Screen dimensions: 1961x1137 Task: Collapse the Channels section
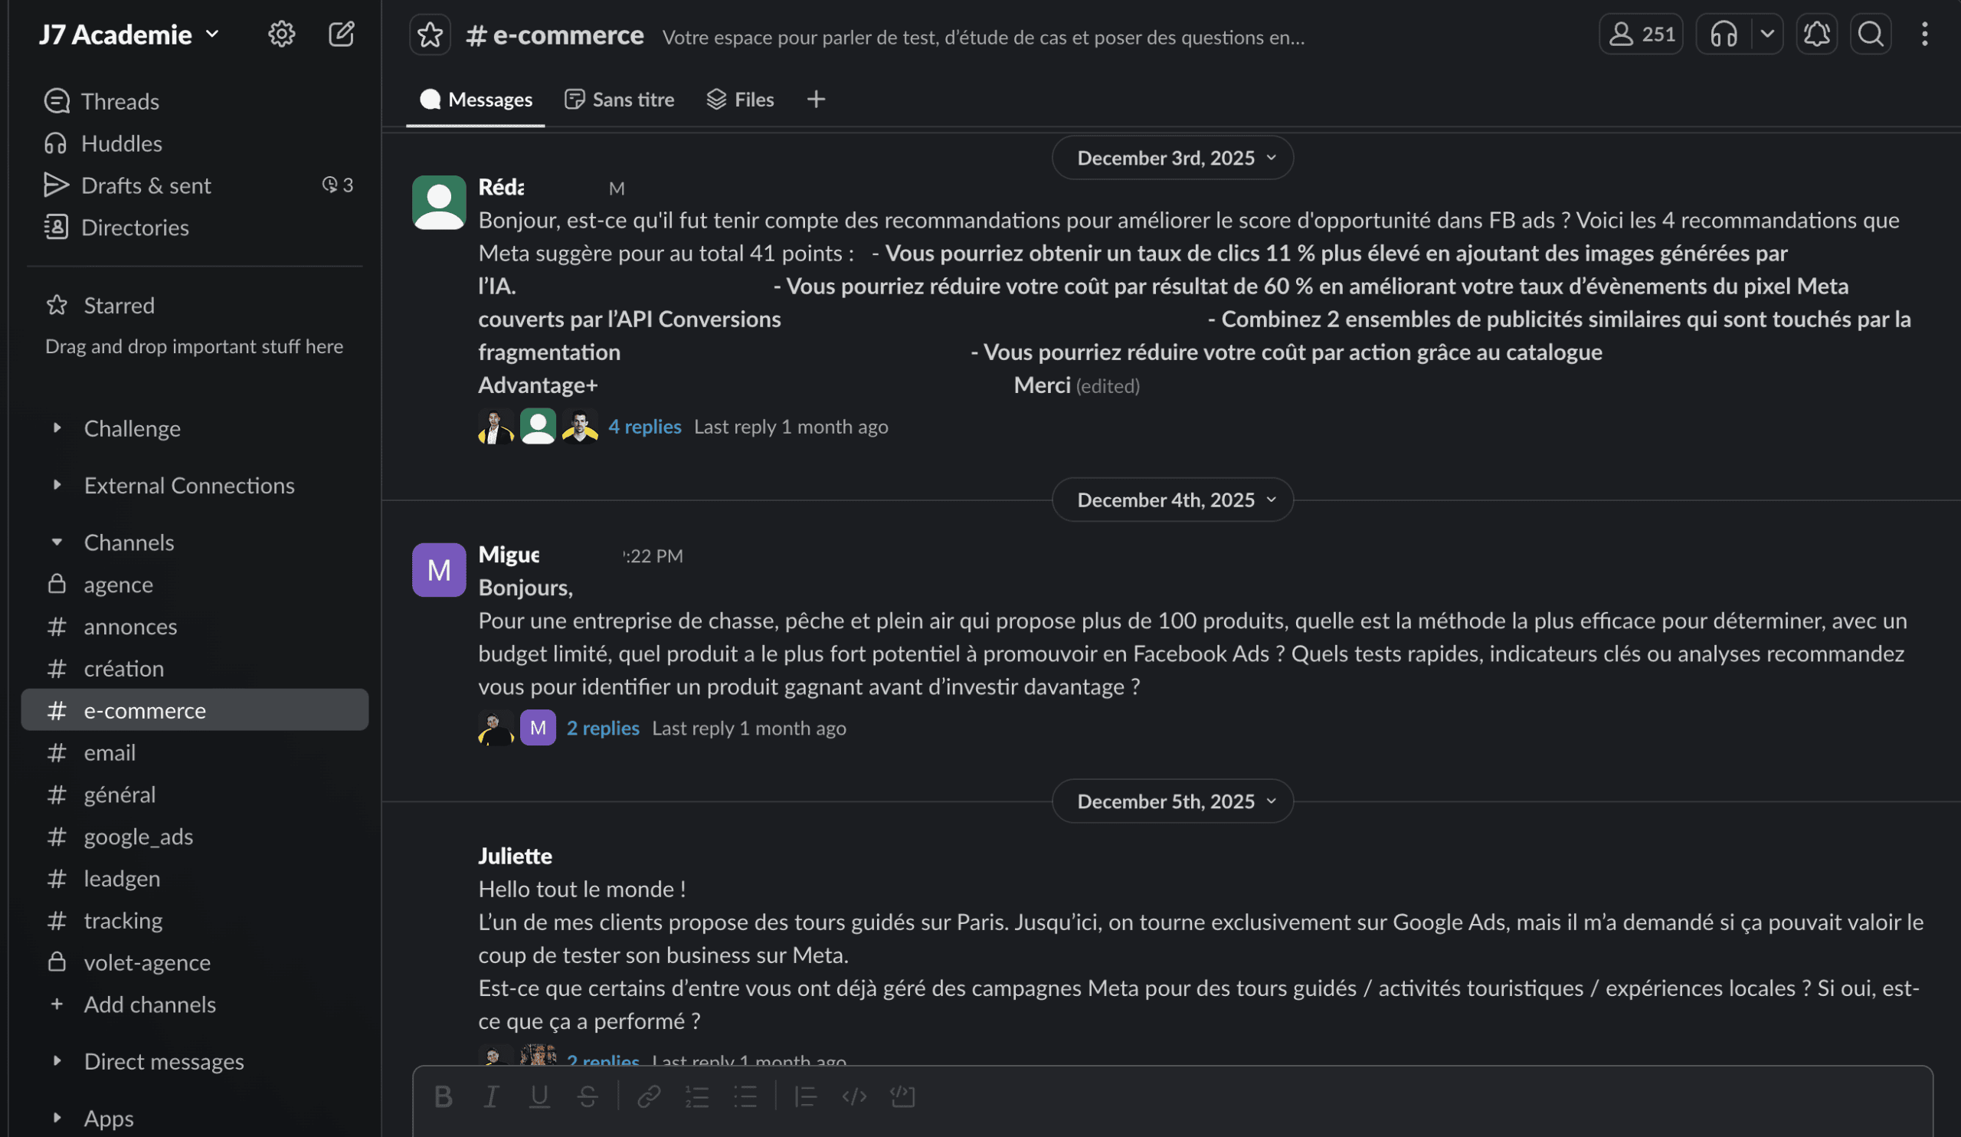(x=57, y=542)
